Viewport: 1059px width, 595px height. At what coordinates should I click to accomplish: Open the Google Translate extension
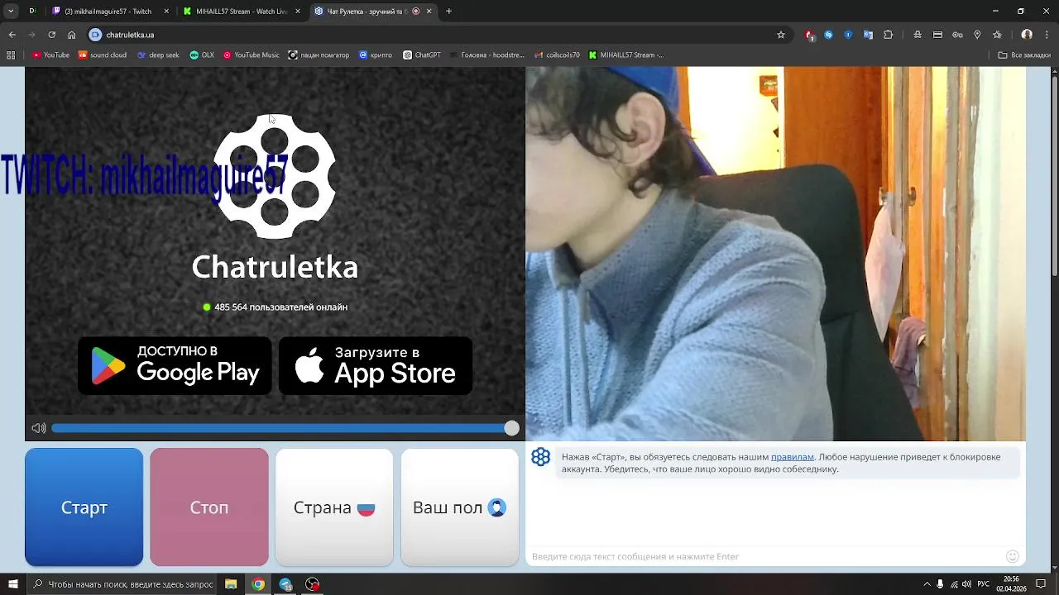[868, 35]
